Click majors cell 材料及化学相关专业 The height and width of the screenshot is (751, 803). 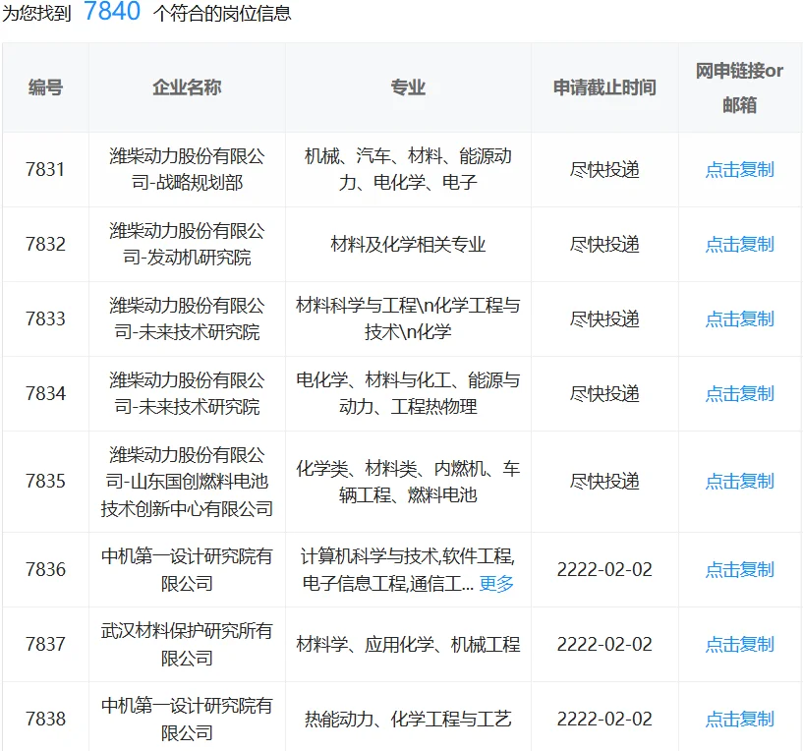click(x=407, y=244)
